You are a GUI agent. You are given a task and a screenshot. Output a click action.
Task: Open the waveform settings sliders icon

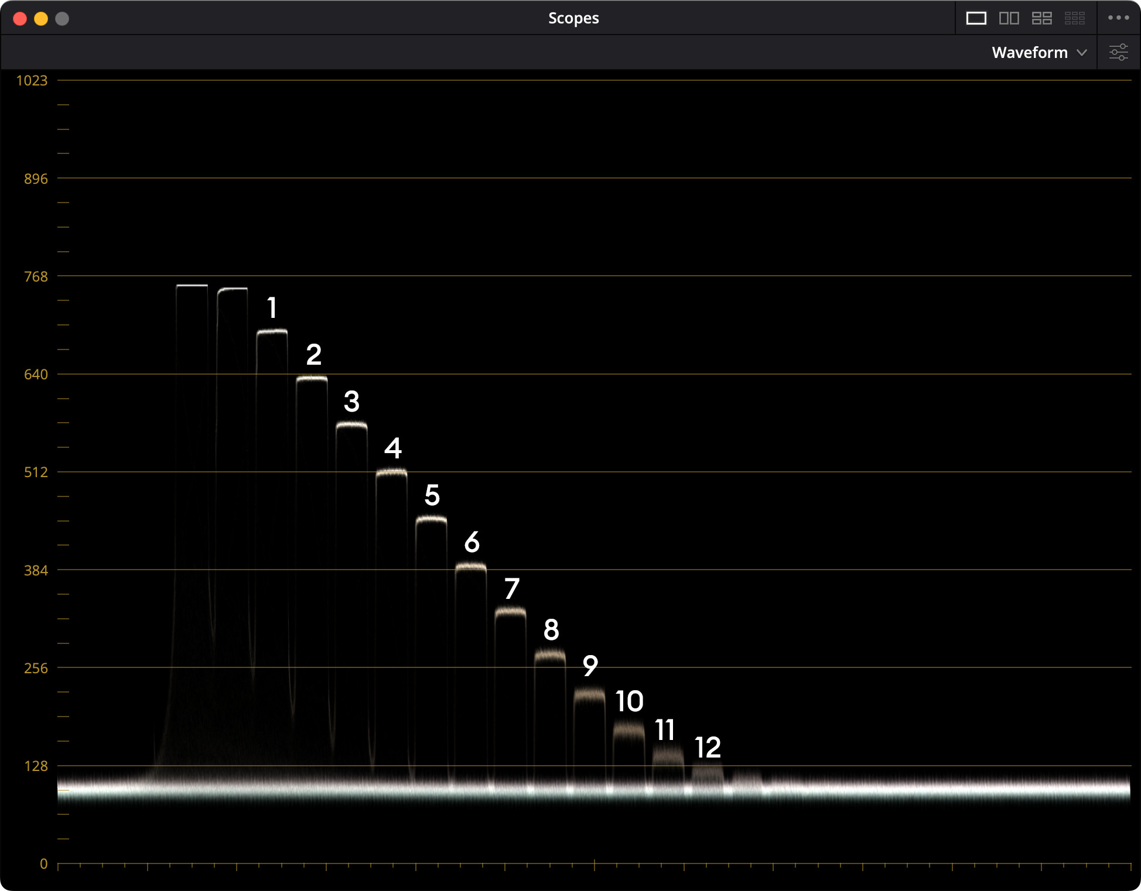pos(1118,52)
